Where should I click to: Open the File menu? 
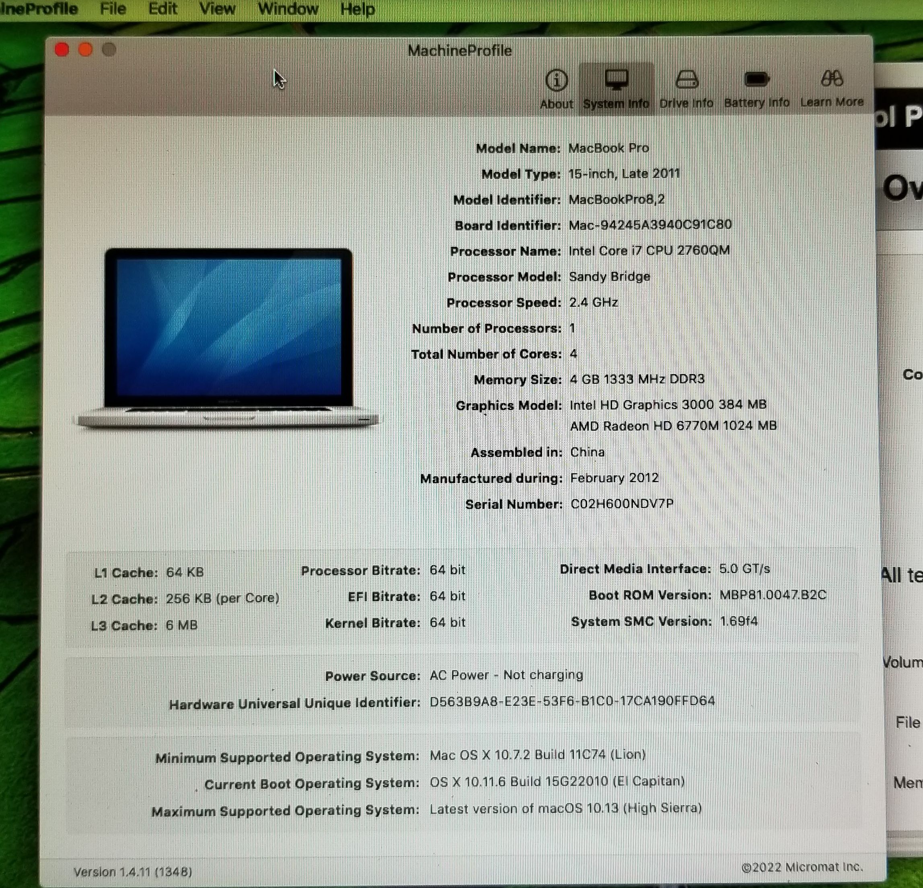pyautogui.click(x=113, y=8)
